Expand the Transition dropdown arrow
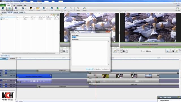Viewport: 181px width, 102px height. pyautogui.click(x=40, y=8)
